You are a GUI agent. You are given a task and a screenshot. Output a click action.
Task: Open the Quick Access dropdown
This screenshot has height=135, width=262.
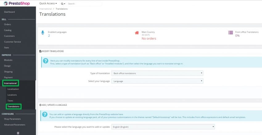point(48,3)
